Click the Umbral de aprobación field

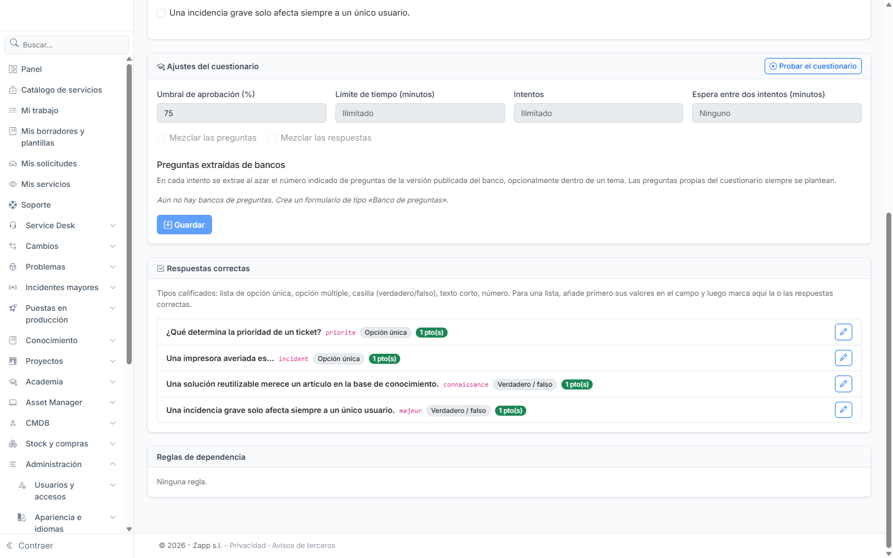pyautogui.click(x=241, y=113)
